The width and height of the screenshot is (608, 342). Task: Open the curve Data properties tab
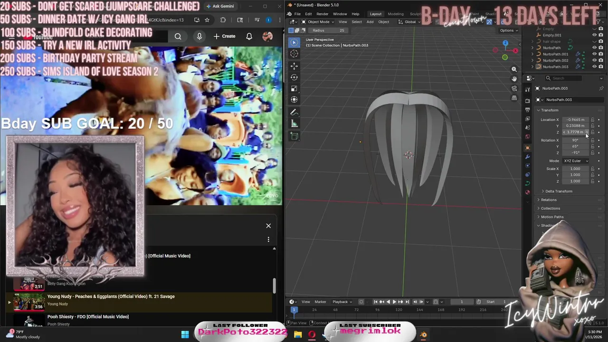click(x=527, y=183)
